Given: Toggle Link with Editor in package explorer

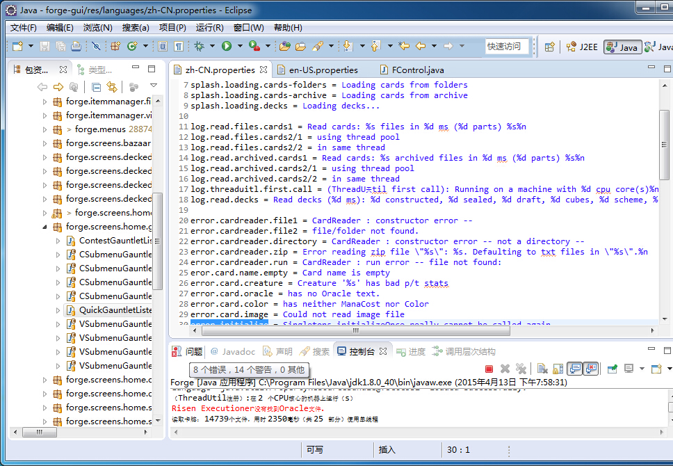Looking at the screenshot, I should click(112, 87).
